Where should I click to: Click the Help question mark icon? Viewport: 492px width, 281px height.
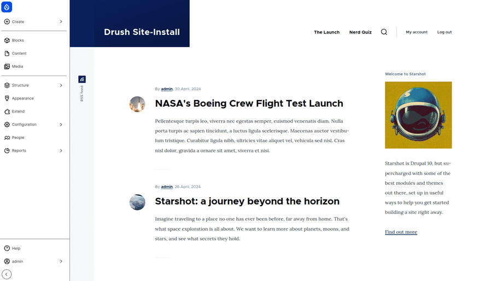tap(7, 248)
